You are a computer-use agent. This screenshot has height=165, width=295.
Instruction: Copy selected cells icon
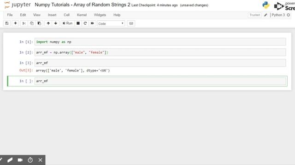[32, 23]
